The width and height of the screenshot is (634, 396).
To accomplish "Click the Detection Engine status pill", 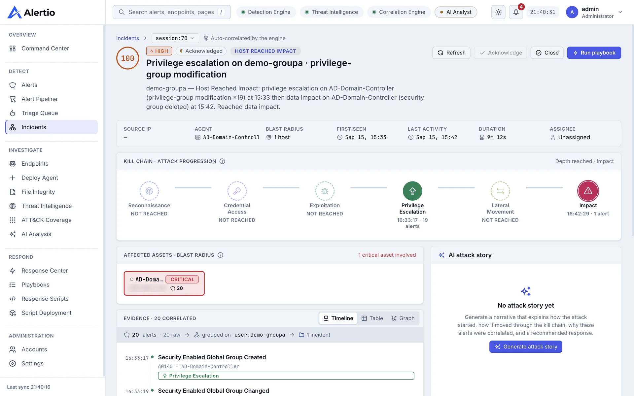I will click(x=266, y=12).
